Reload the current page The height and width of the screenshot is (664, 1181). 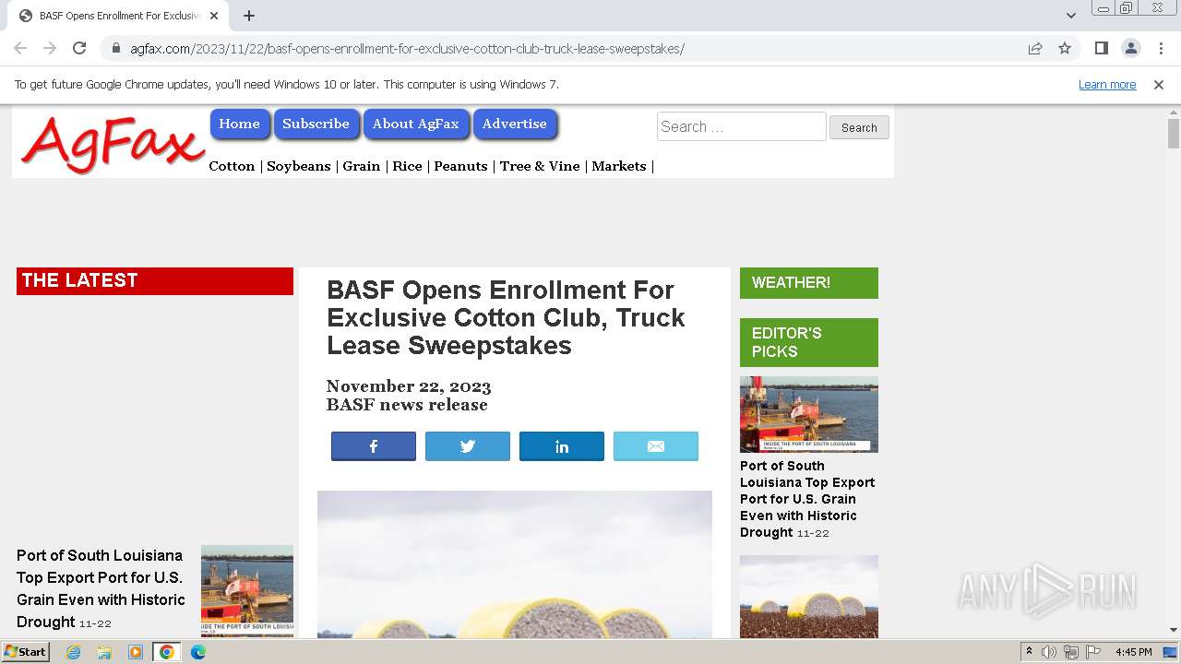pyautogui.click(x=79, y=48)
